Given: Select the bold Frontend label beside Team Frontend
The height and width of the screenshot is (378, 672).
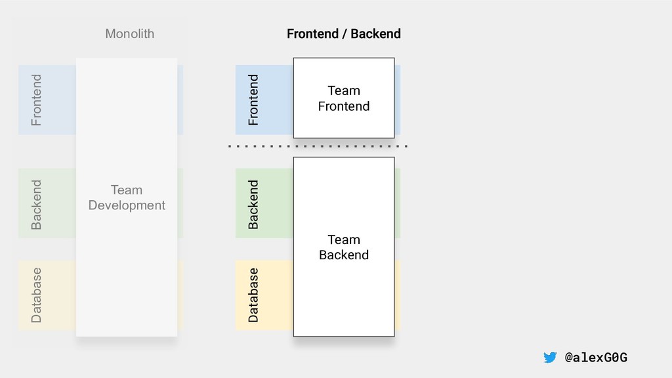Looking at the screenshot, I should click(x=253, y=100).
